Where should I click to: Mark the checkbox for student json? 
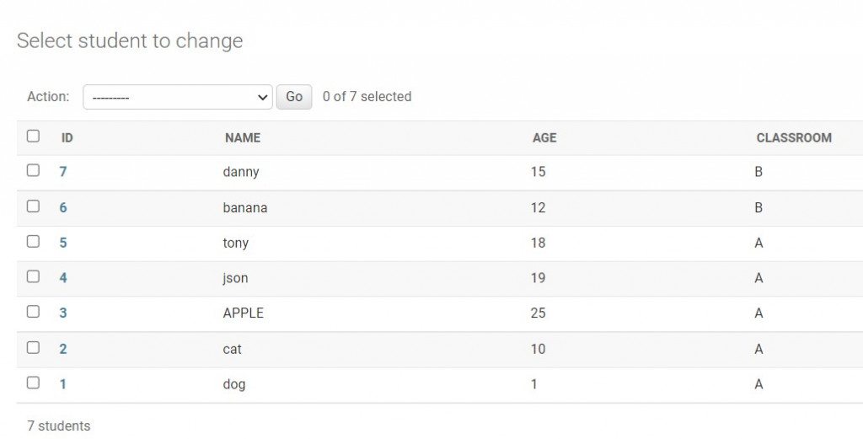tap(33, 276)
